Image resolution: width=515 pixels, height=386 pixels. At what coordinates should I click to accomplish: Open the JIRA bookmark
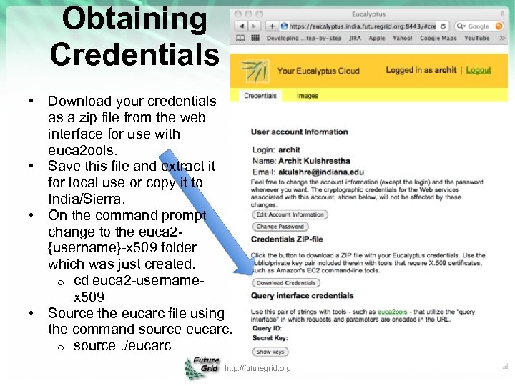pyautogui.click(x=355, y=39)
